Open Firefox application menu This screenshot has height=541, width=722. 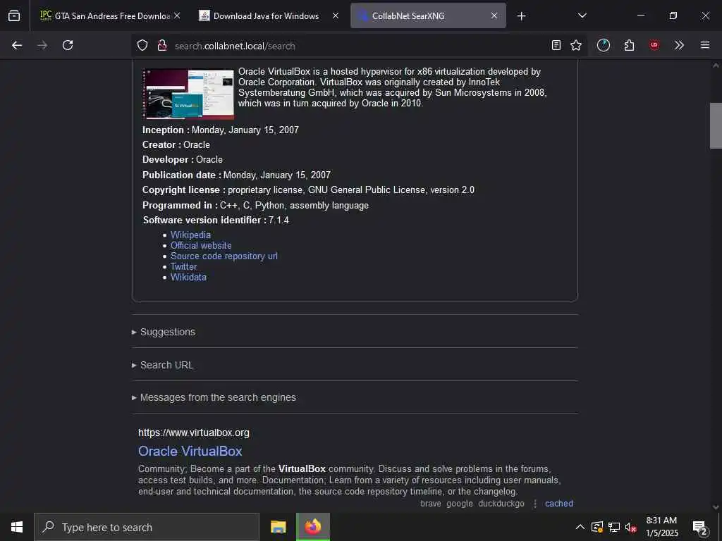705,45
